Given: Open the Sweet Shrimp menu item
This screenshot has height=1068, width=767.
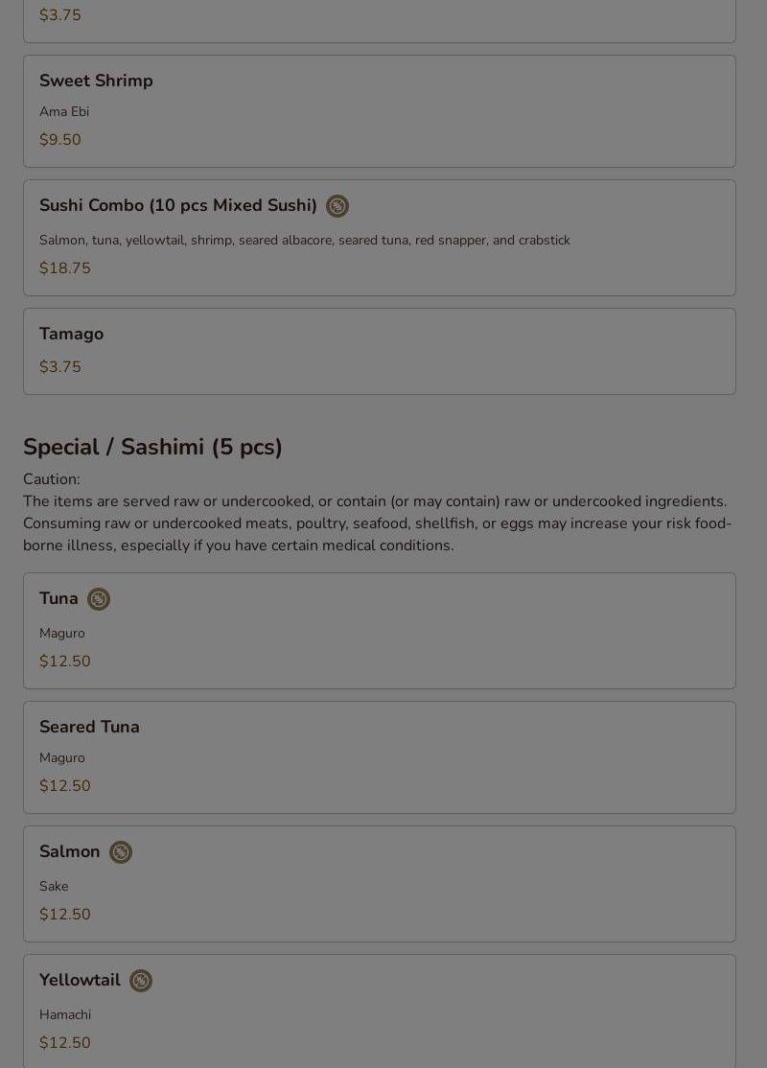Looking at the screenshot, I should (x=96, y=81).
